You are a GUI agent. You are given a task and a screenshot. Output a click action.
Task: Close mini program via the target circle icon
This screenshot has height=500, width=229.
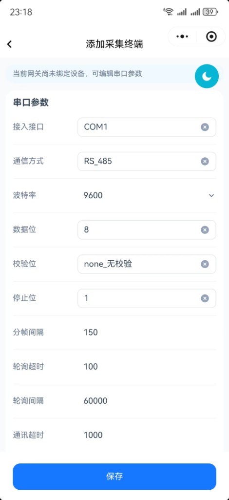click(x=211, y=37)
